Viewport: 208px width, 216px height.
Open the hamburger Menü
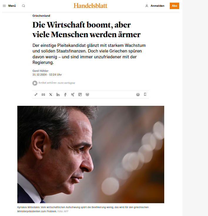click(9, 6)
